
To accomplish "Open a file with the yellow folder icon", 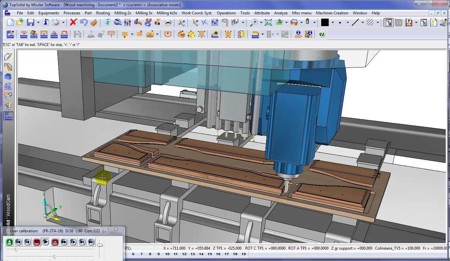I will point(20,23).
